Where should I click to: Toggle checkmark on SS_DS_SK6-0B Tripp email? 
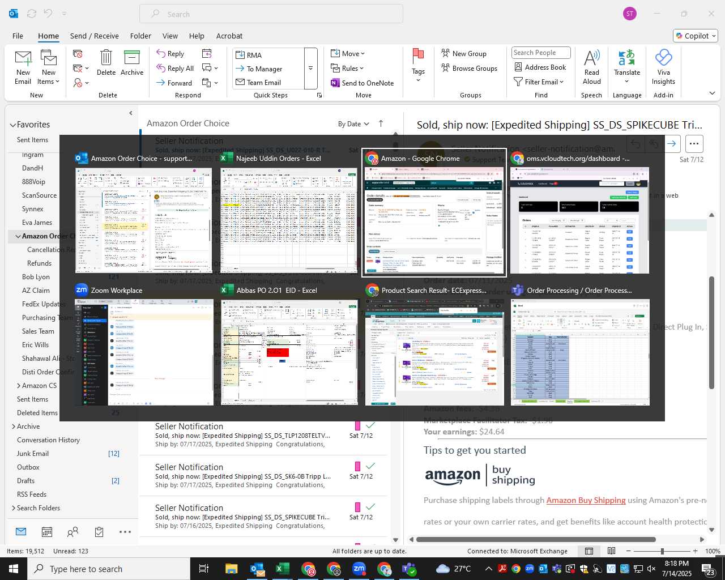point(370,466)
